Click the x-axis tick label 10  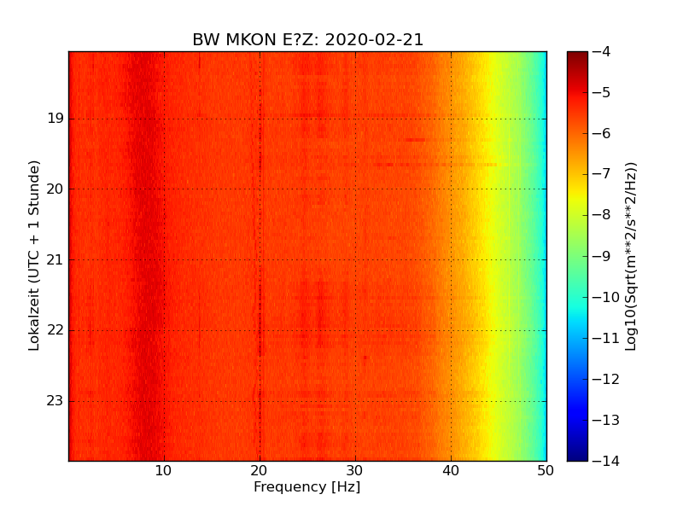coord(163,471)
